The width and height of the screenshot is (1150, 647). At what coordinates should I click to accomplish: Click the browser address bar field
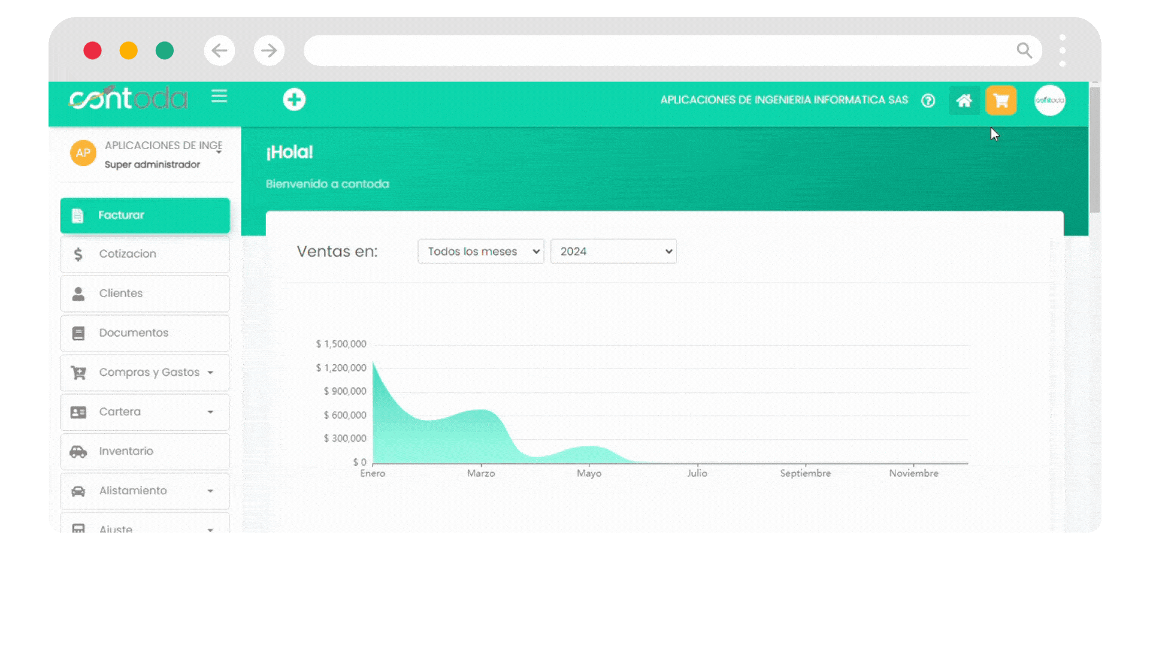(x=659, y=50)
